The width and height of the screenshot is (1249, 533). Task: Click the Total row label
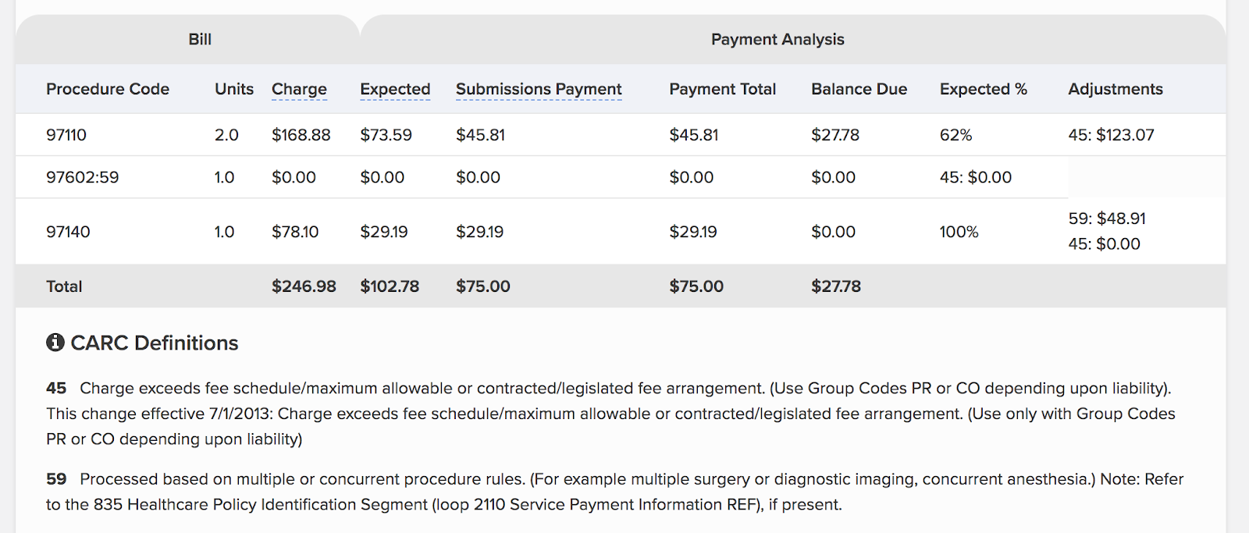click(64, 286)
